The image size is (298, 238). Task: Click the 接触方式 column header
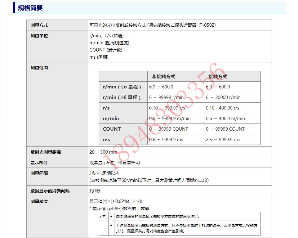(x=218, y=77)
